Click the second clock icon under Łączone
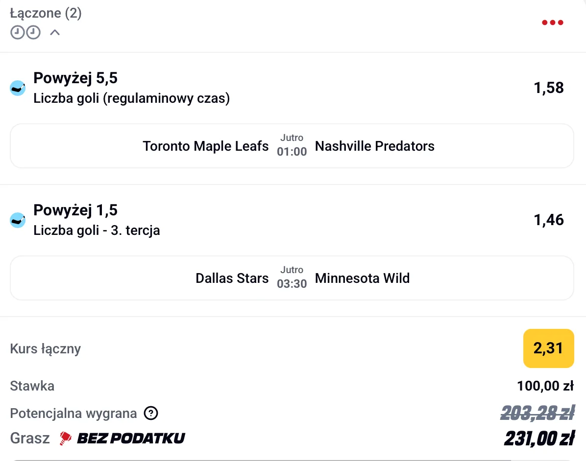The image size is (586, 461). (x=33, y=33)
